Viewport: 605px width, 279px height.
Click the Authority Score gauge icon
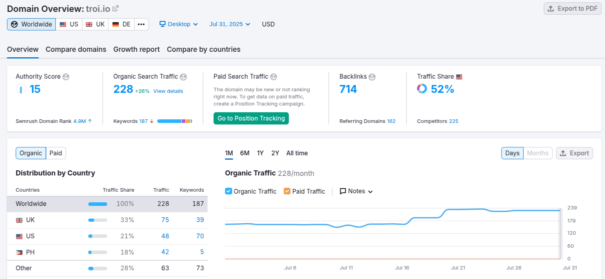pos(21,89)
